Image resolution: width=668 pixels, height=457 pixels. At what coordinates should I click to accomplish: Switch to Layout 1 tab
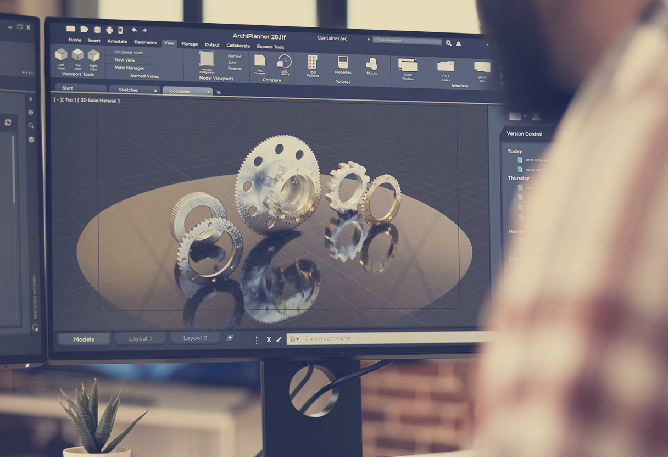[x=140, y=338]
